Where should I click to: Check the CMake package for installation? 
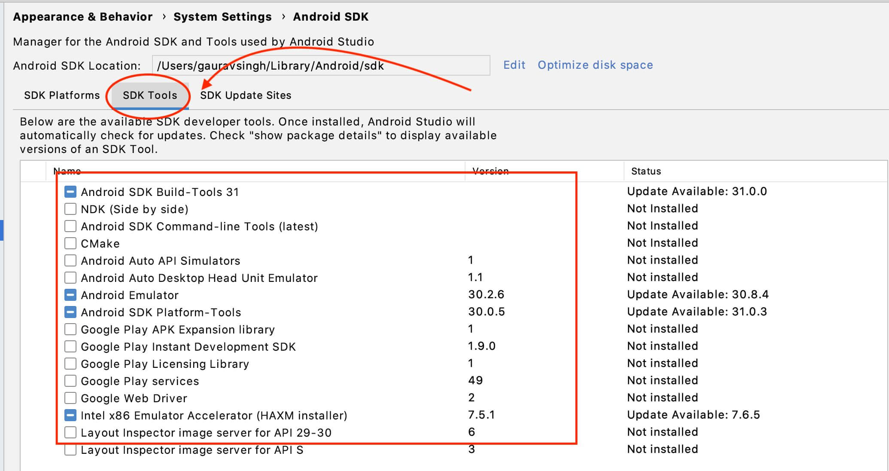70,243
